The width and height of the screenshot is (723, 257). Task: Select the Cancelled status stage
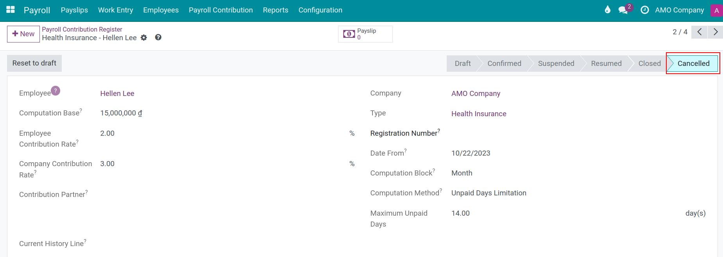click(x=693, y=64)
